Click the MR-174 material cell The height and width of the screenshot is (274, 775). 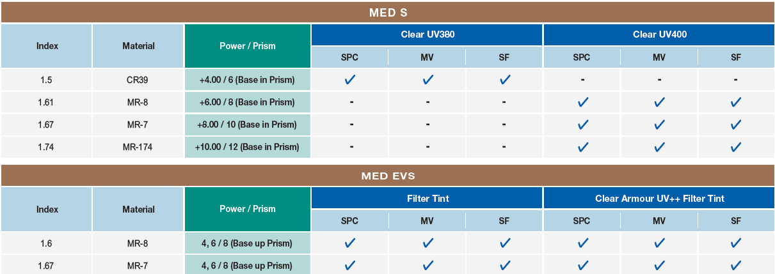click(x=138, y=147)
